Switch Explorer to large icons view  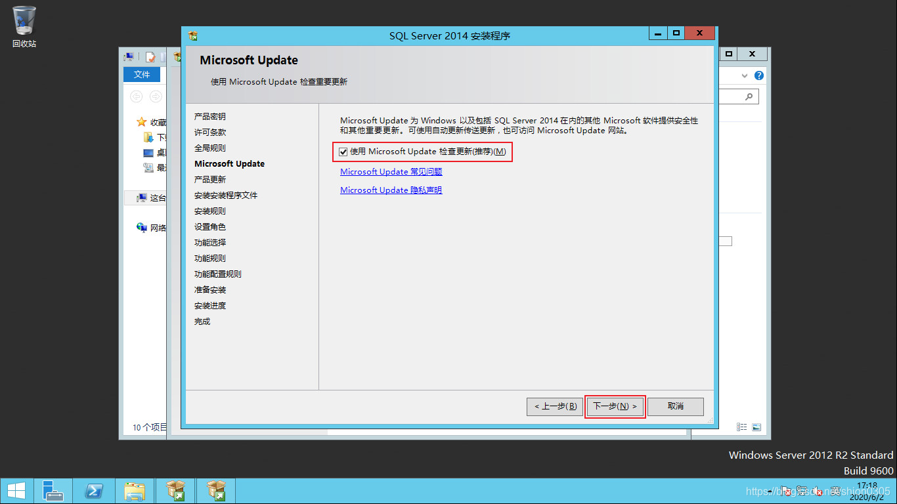[x=756, y=427]
